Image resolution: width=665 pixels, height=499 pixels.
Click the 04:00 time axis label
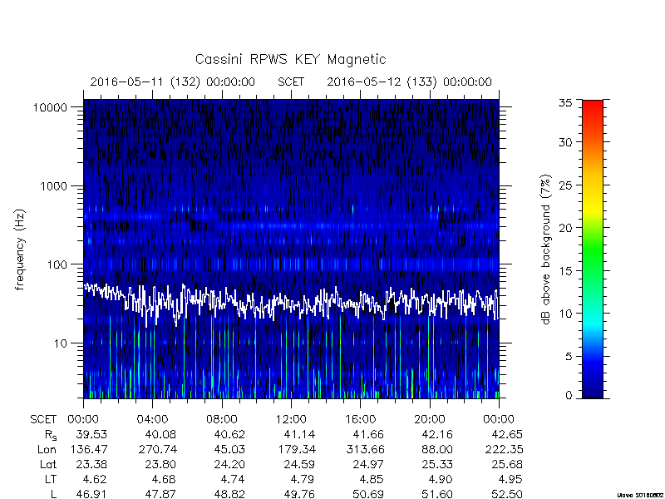point(152,420)
